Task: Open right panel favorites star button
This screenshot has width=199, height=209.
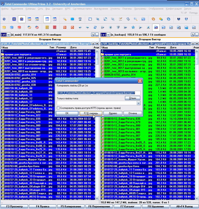Action: (x=193, y=44)
